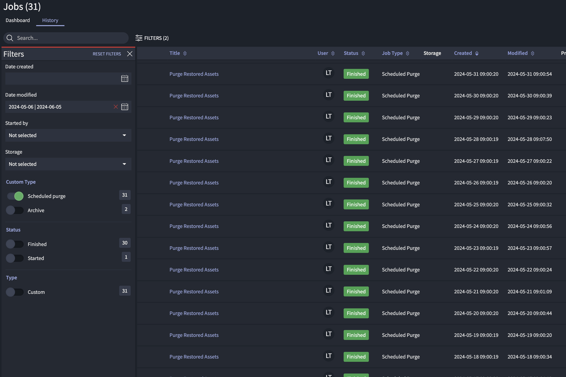The width and height of the screenshot is (566, 377).
Task: Expand the Storage filter dropdown
Action: pyautogui.click(x=68, y=164)
